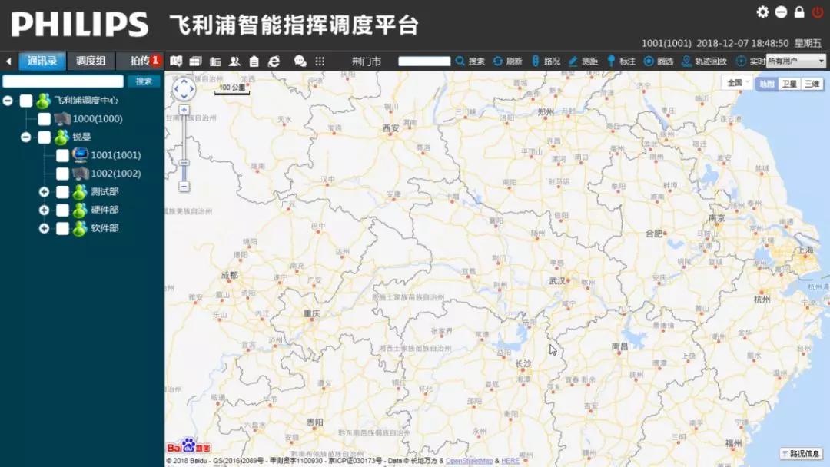The width and height of the screenshot is (830, 467).
Task: Collapse the 飞利浦调度中心 tree node
Action: pos(8,101)
